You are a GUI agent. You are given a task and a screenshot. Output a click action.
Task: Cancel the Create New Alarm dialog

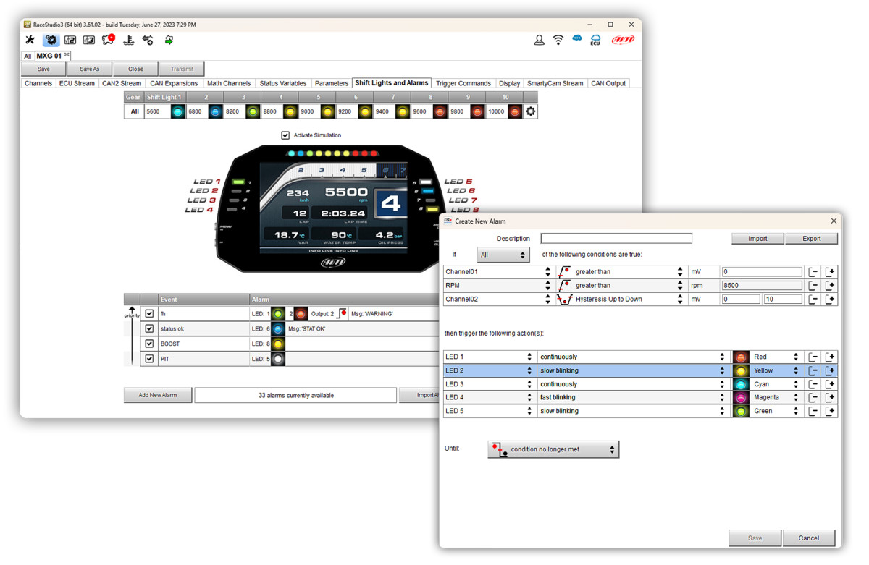[808, 538]
